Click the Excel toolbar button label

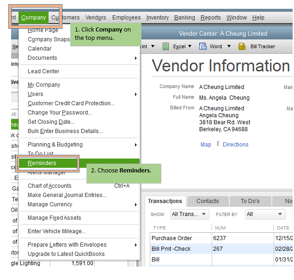click(179, 46)
